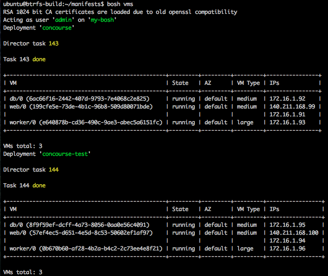Click IP address 172.16.1.92
Image resolution: width=328 pixels, height=276 pixels.
click(288, 99)
